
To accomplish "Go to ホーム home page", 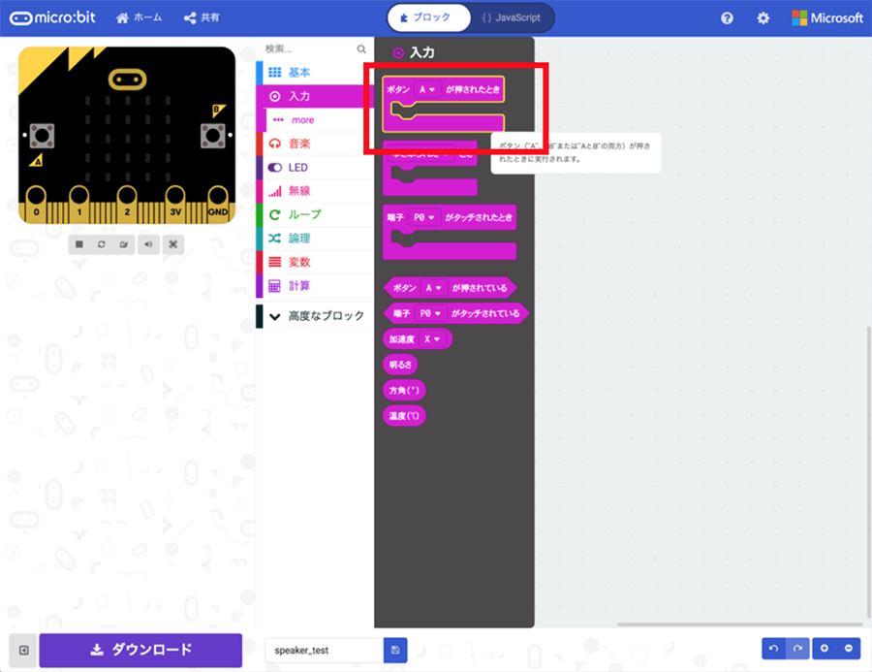I will coord(139,17).
